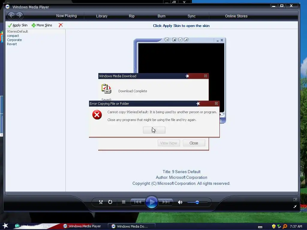Select the Revert skin
The width and height of the screenshot is (307, 230).
coord(12,44)
